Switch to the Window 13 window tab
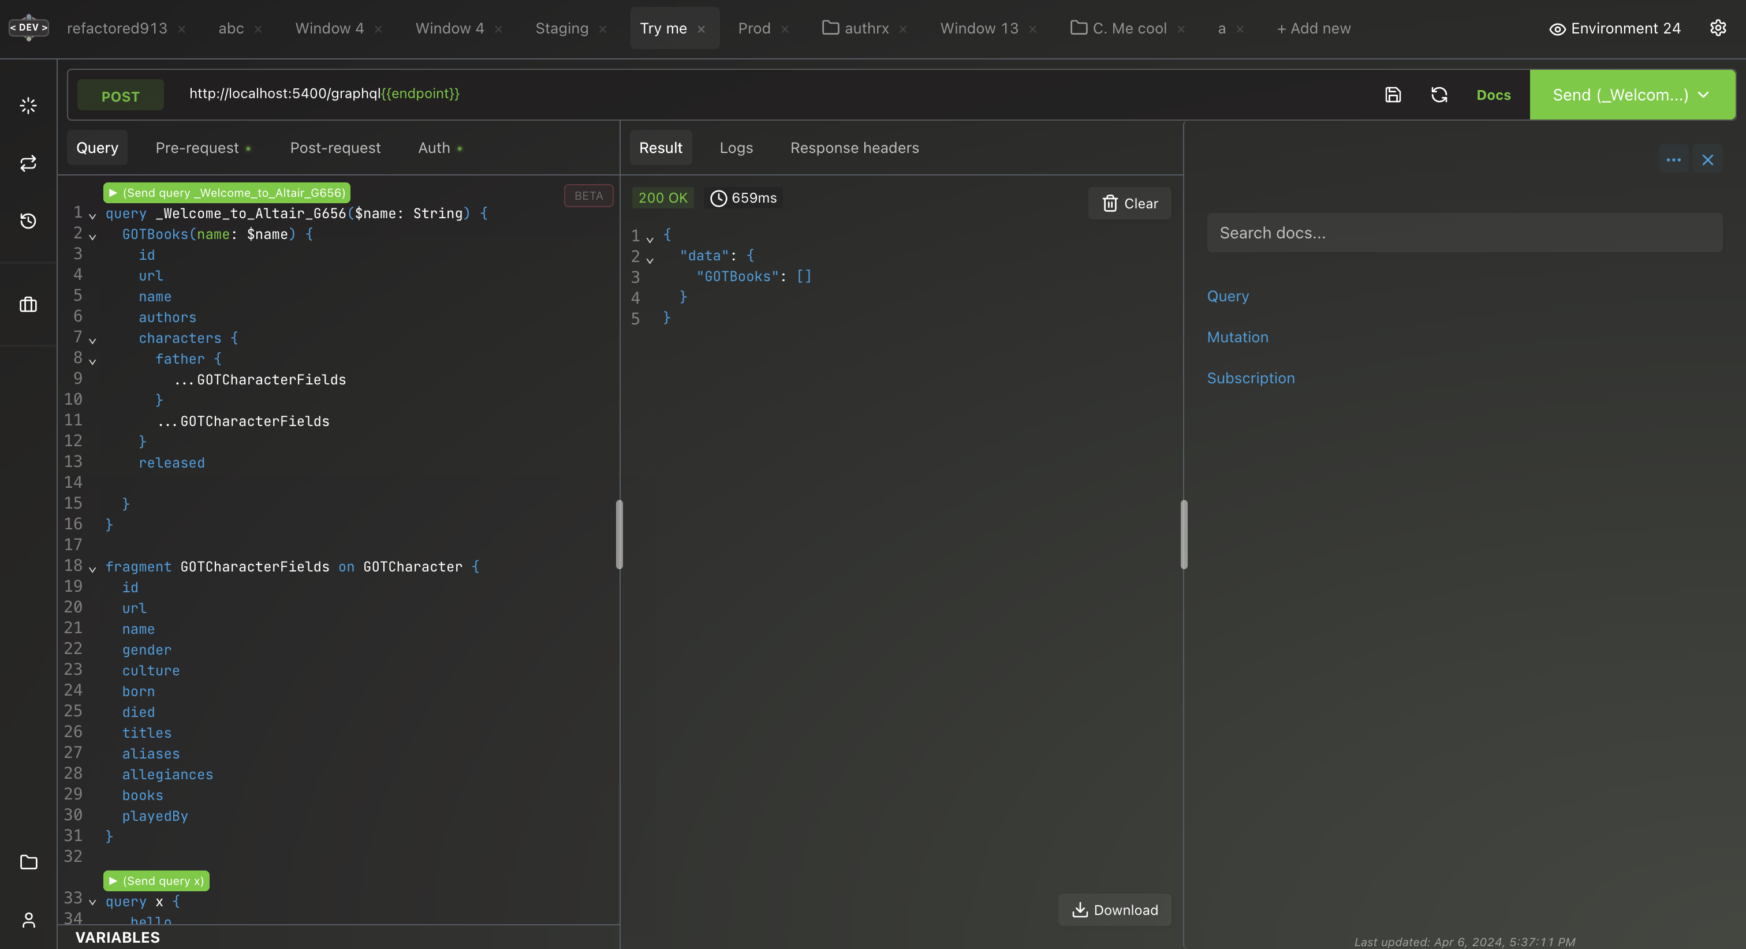The height and width of the screenshot is (949, 1746). (x=979, y=28)
